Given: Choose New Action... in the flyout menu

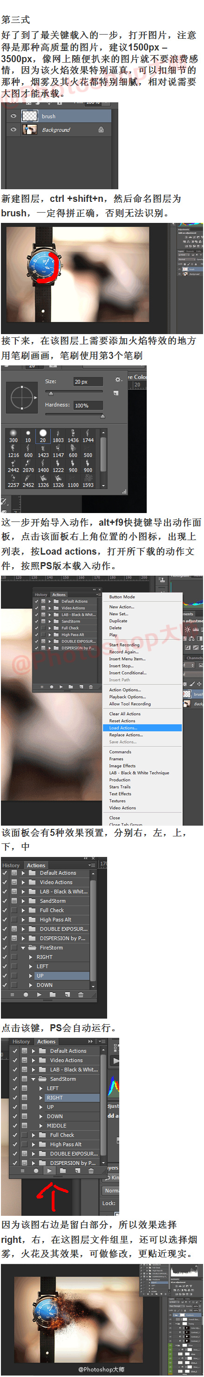Looking at the screenshot, I should 122,606.
